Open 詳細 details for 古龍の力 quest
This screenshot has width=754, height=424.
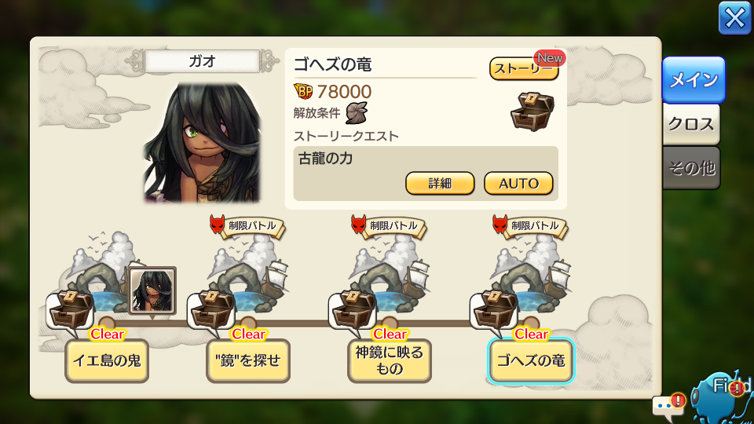point(440,183)
